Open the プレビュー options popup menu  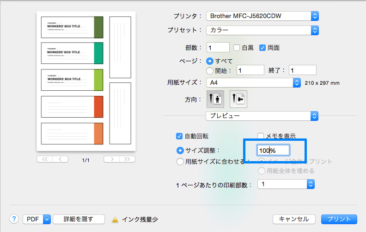(x=262, y=116)
